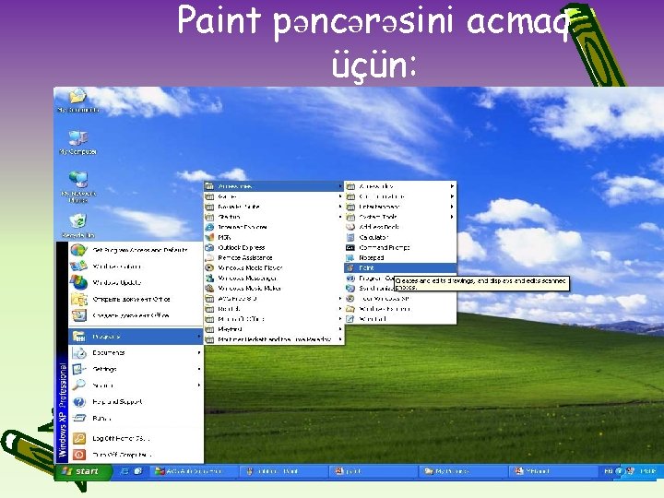Open the My Network Places desktop icon
Screen dimensions: 664x498
pos(78,186)
